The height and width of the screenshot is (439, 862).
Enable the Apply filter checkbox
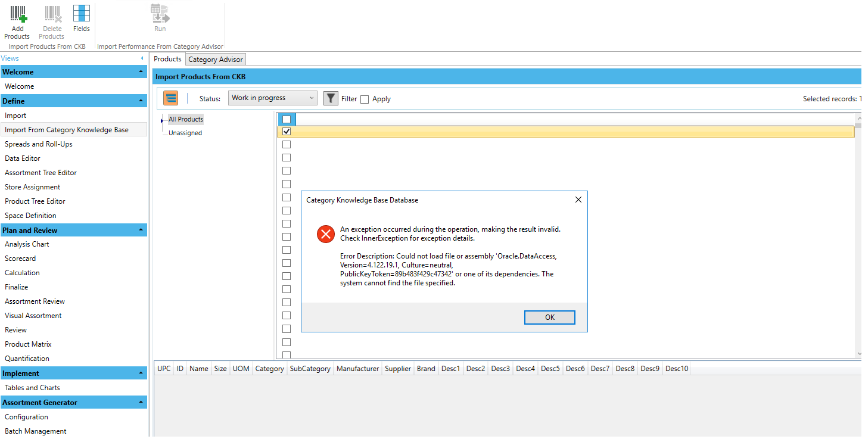(x=365, y=99)
